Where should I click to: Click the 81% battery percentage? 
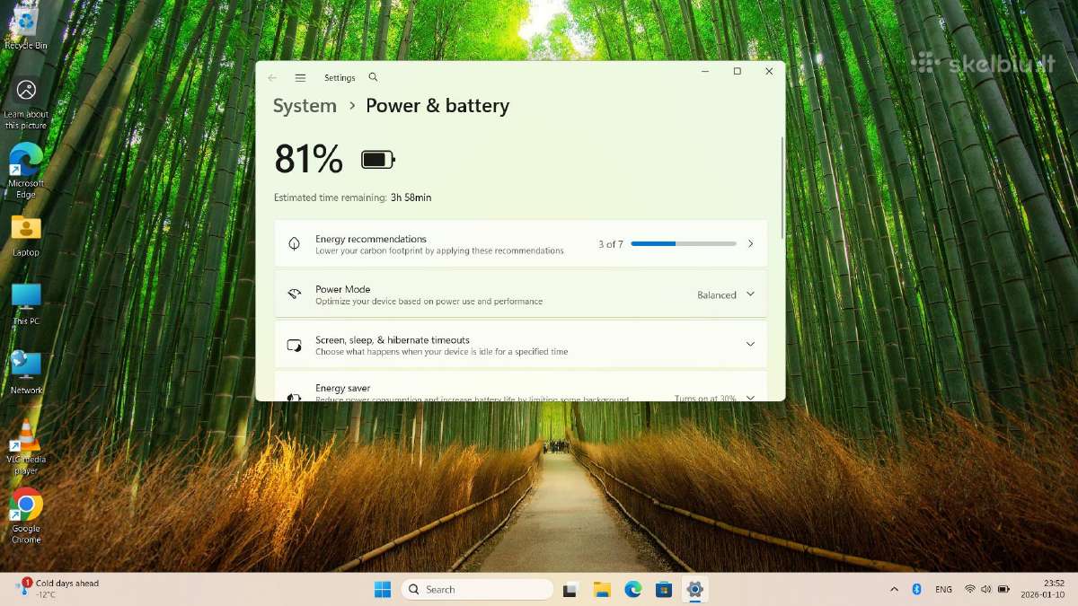pyautogui.click(x=308, y=159)
